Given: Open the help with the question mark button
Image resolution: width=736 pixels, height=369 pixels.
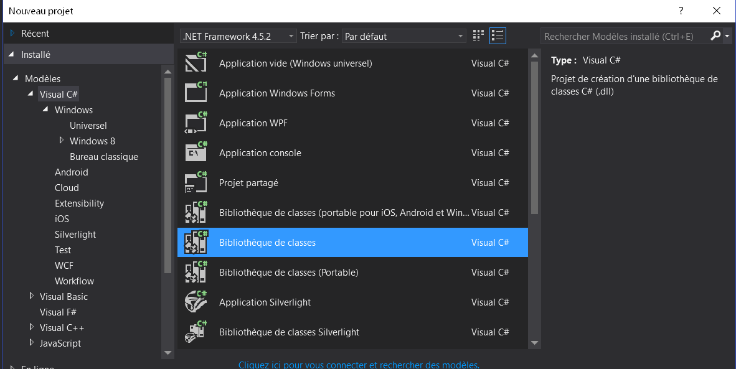Looking at the screenshot, I should (x=681, y=11).
